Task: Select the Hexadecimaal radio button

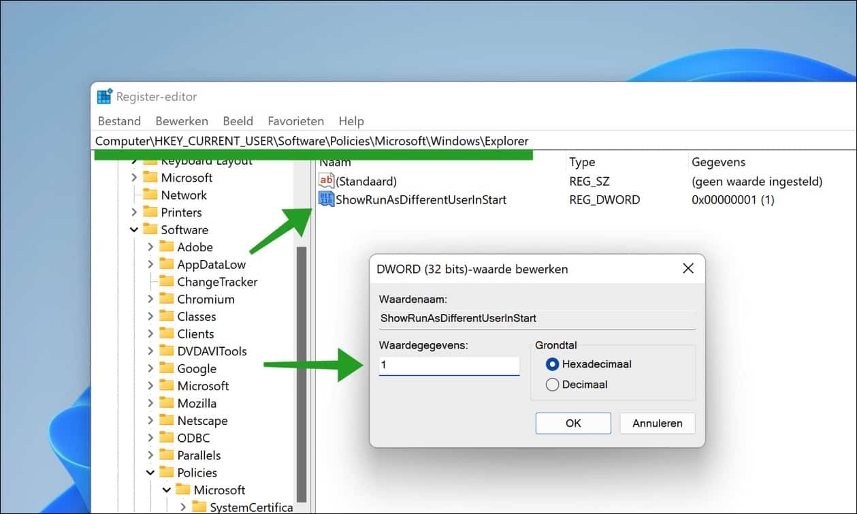Action: pyautogui.click(x=553, y=364)
